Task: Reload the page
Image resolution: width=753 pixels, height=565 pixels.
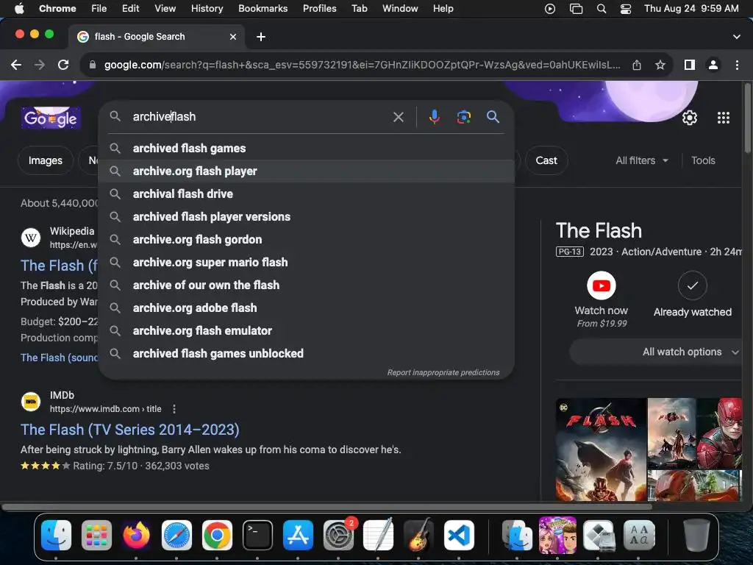Action: tap(63, 65)
